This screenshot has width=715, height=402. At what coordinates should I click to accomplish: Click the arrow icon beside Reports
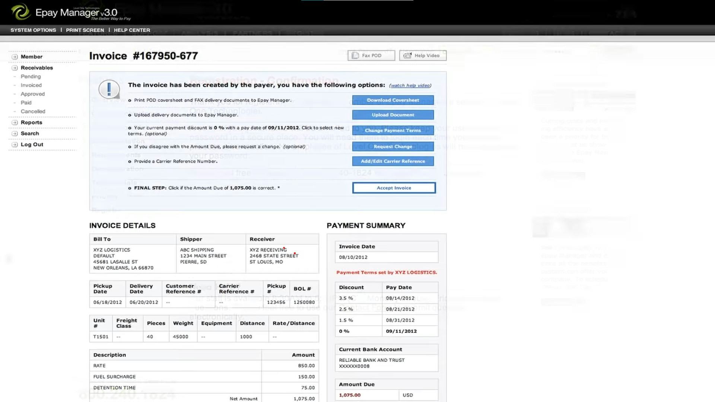coord(14,122)
